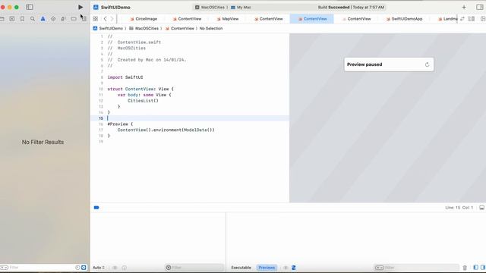Click Line 15 Col 1 indicator

459,207
